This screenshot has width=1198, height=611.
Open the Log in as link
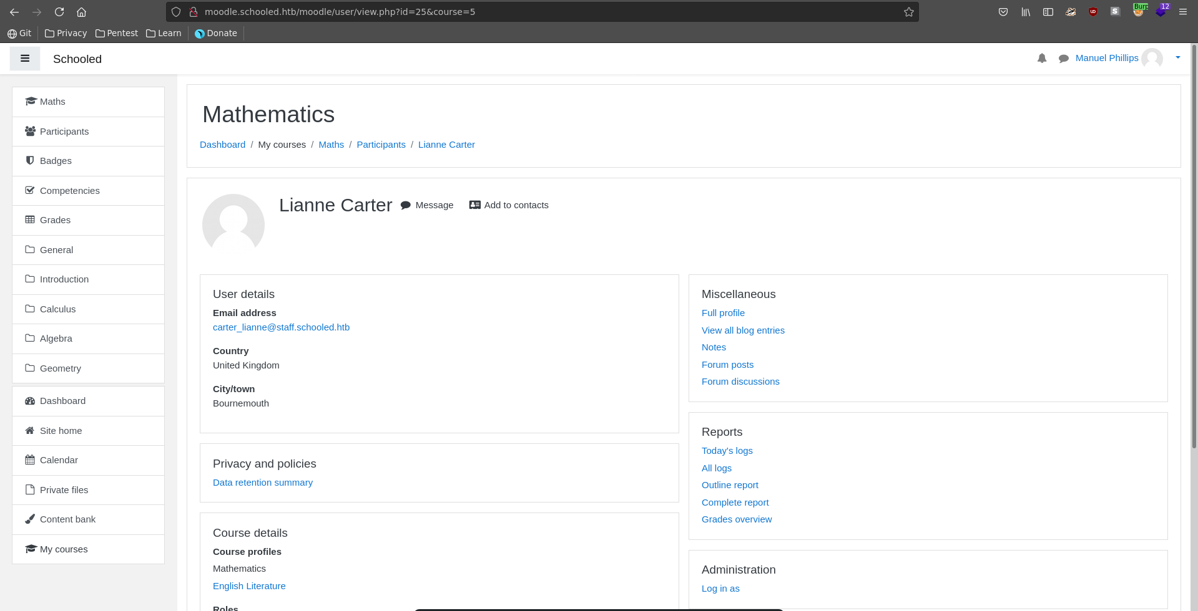click(x=720, y=589)
